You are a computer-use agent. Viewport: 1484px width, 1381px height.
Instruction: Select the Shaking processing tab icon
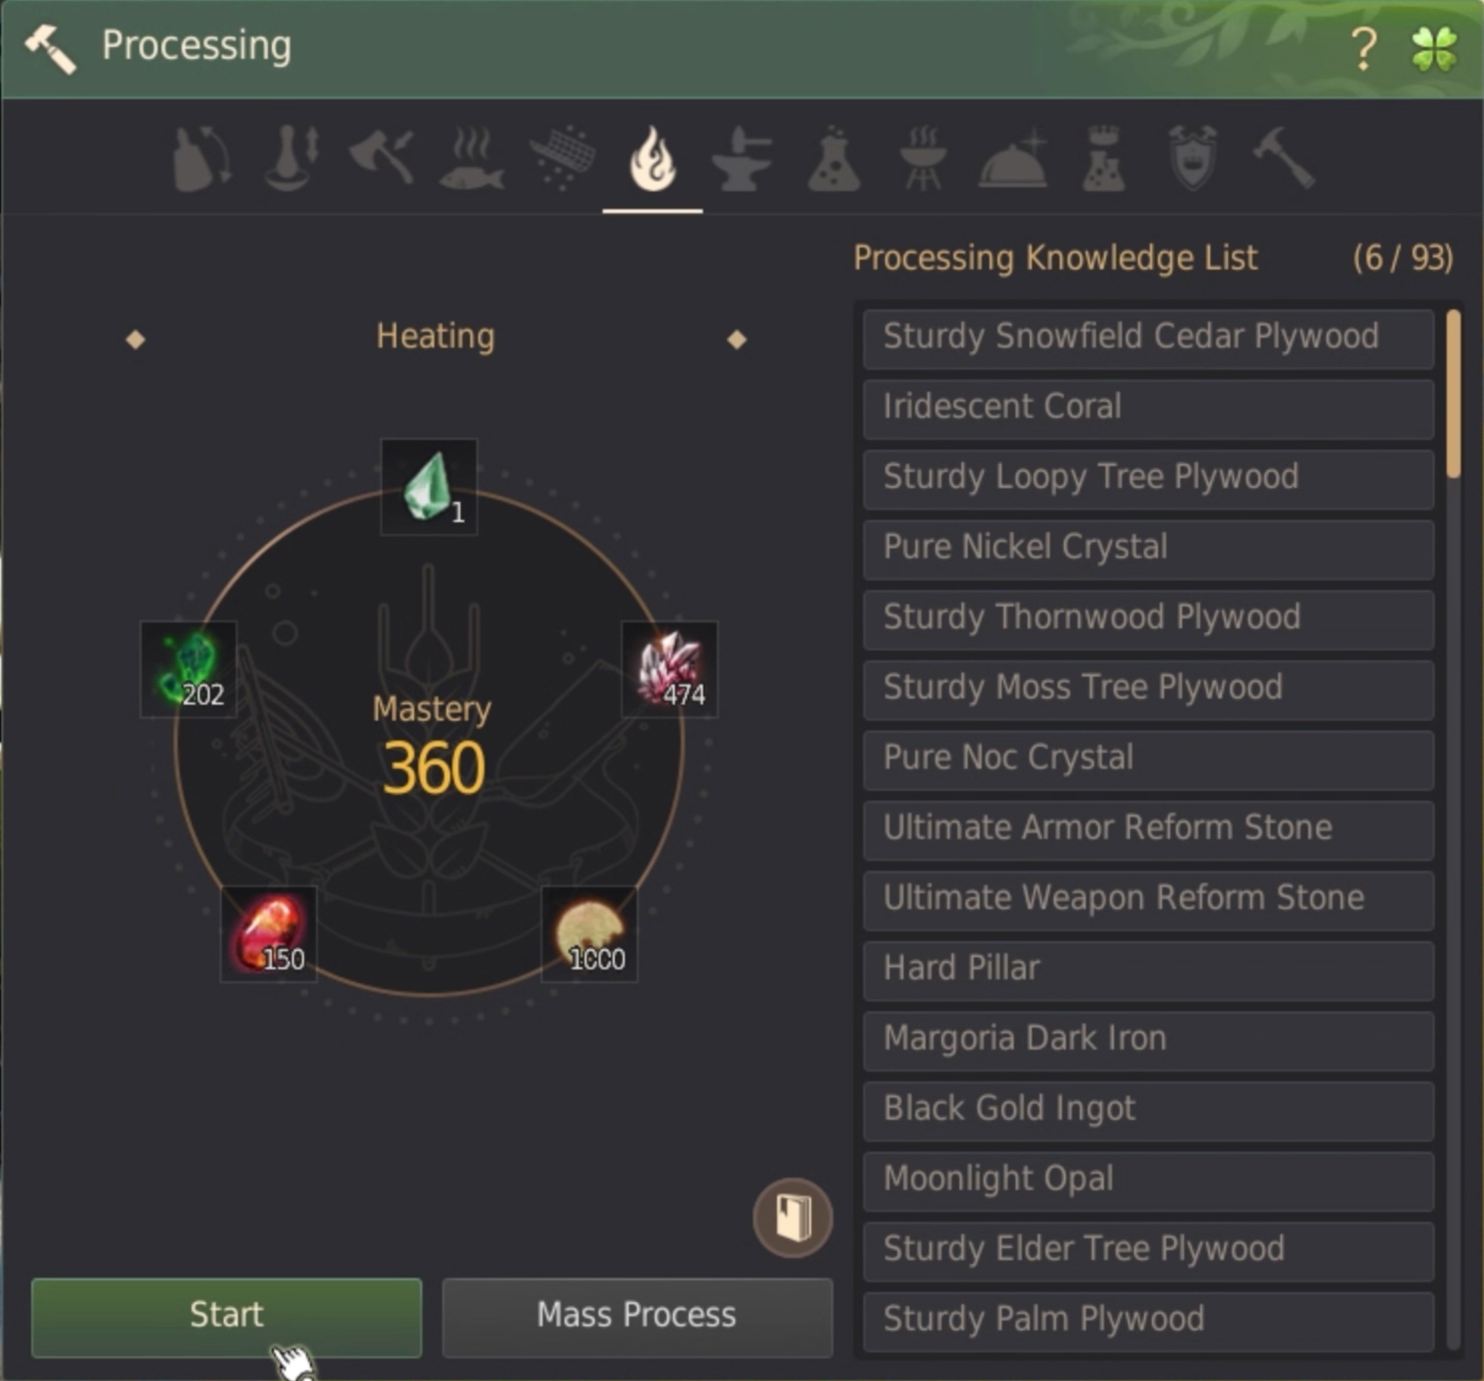[201, 159]
